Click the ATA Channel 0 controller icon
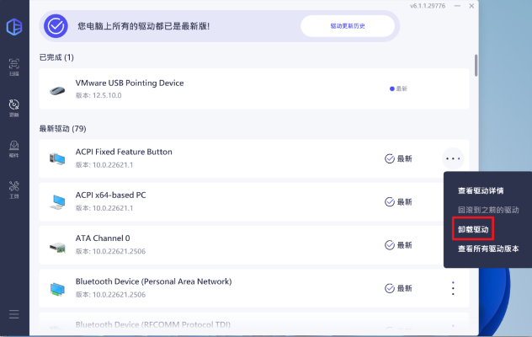 pos(57,248)
